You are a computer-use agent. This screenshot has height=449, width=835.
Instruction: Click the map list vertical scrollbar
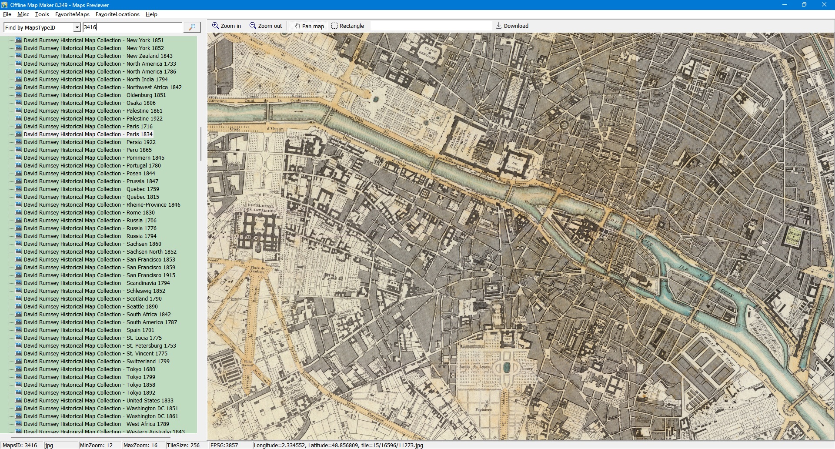200,144
